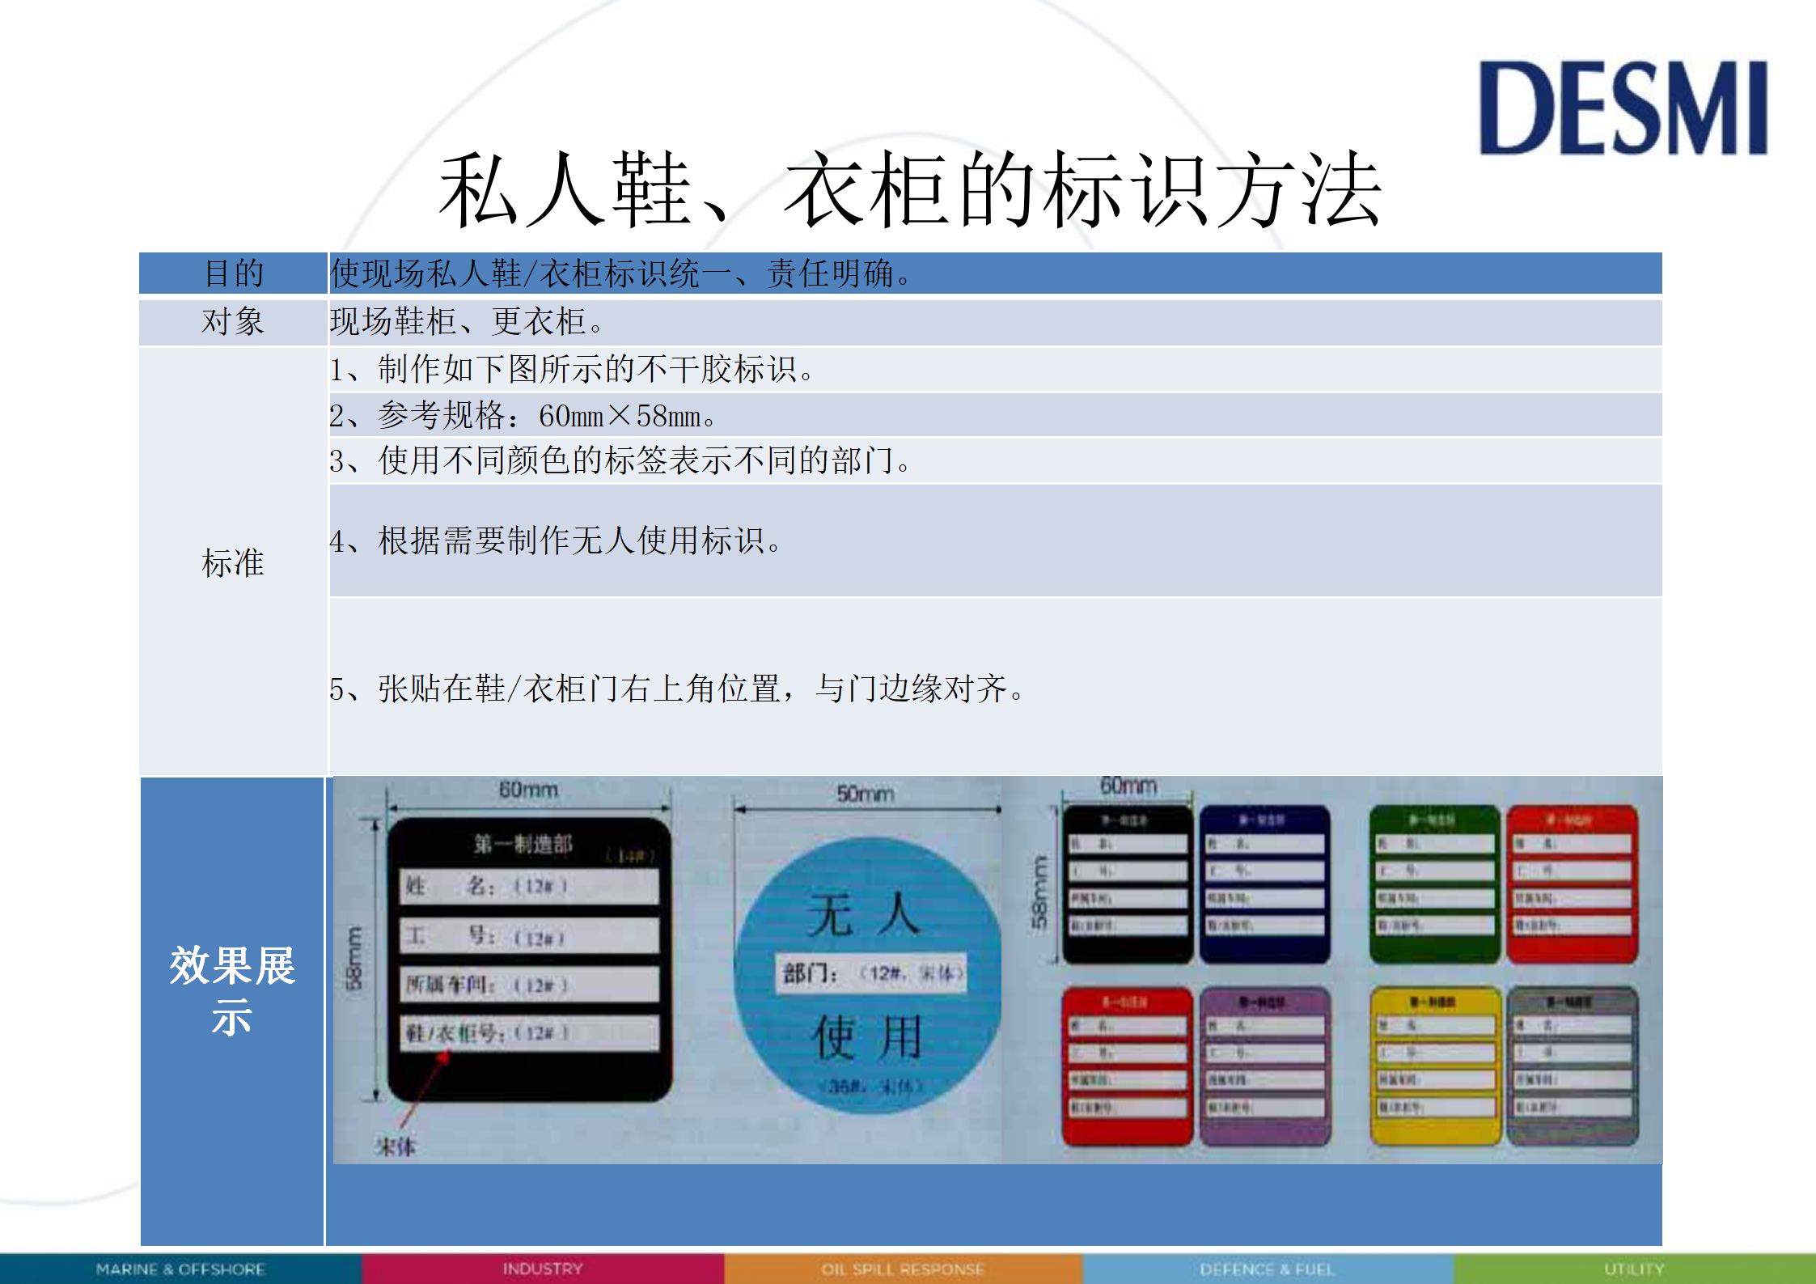1816x1284 pixels.
Task: Click the 对象 row label
Action: pyautogui.click(x=233, y=322)
